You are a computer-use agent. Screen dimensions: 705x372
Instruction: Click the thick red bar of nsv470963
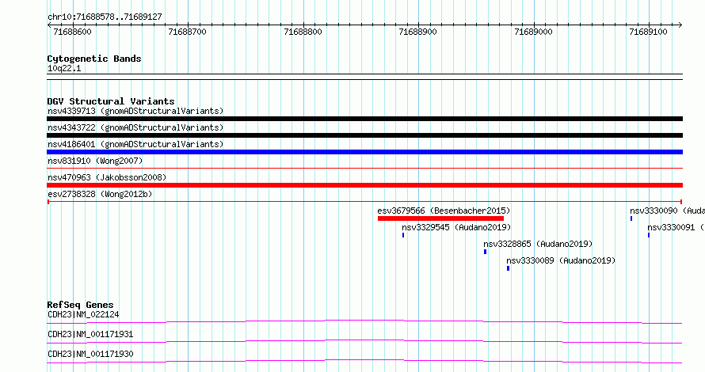pyautogui.click(x=364, y=185)
